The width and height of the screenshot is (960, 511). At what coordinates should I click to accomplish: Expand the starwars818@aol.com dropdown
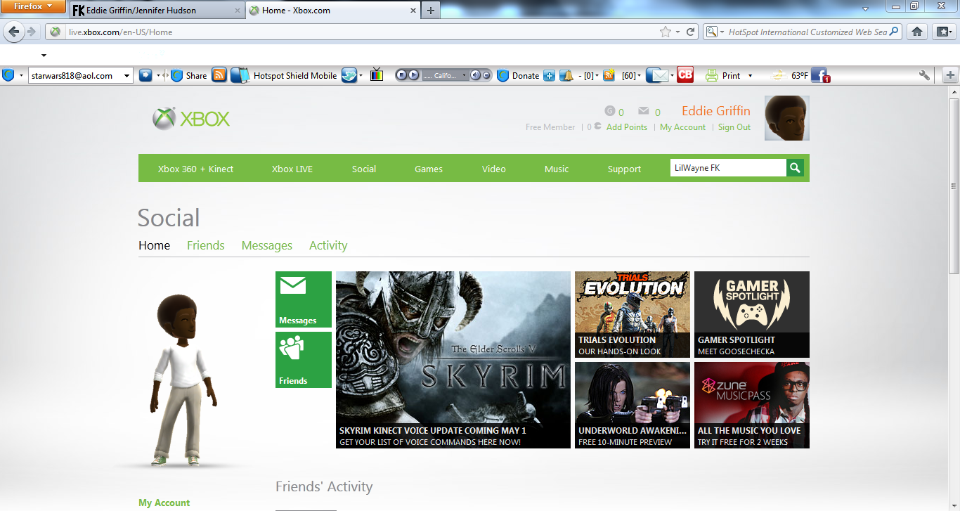[127, 76]
